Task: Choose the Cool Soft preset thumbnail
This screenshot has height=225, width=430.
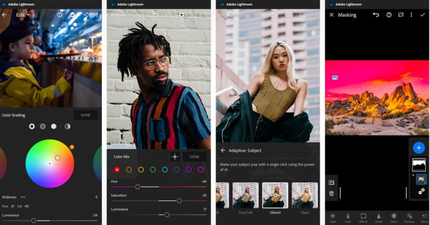Action: (246, 195)
